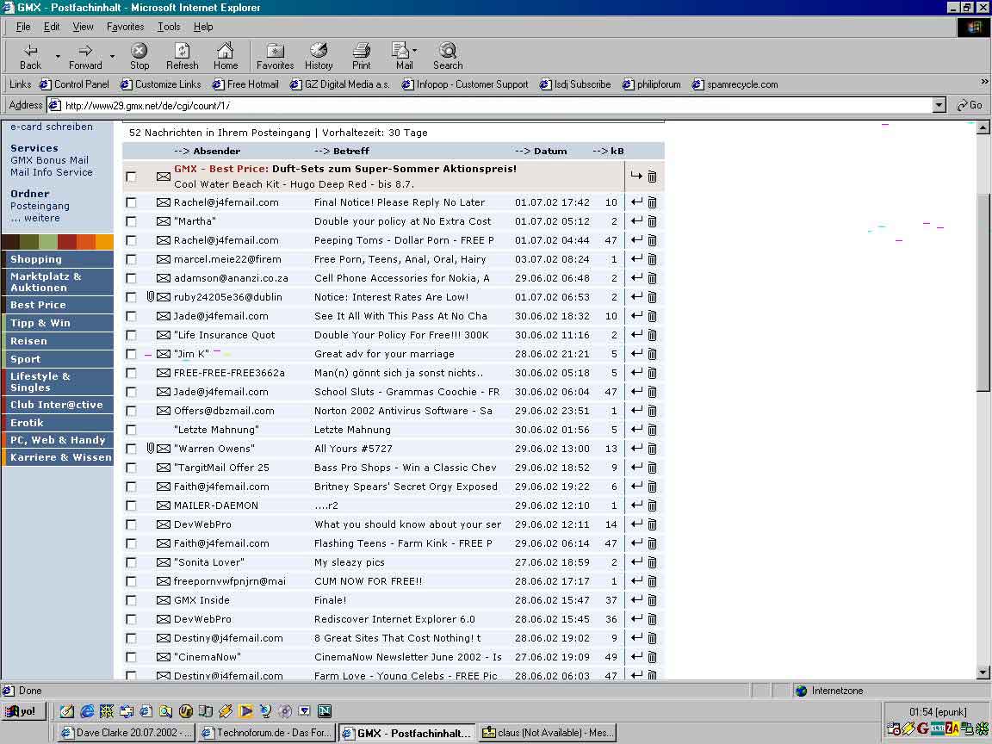
Task: Open the Shopping sidebar section
Action: tap(59, 258)
